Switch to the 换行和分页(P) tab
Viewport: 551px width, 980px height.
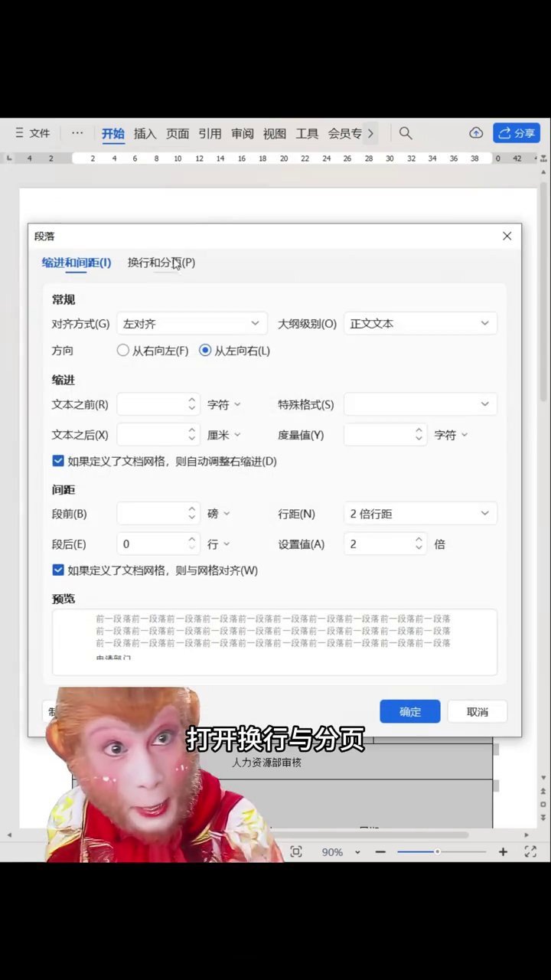[161, 263]
